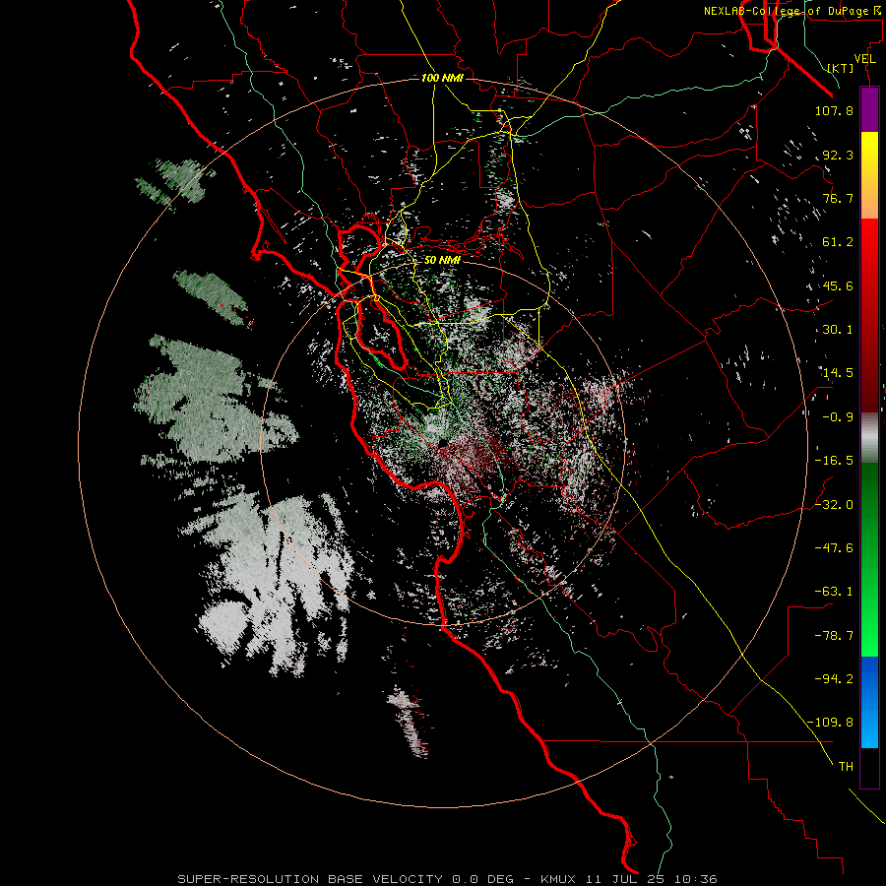Click the 14.5 velocity scale value

838,373
